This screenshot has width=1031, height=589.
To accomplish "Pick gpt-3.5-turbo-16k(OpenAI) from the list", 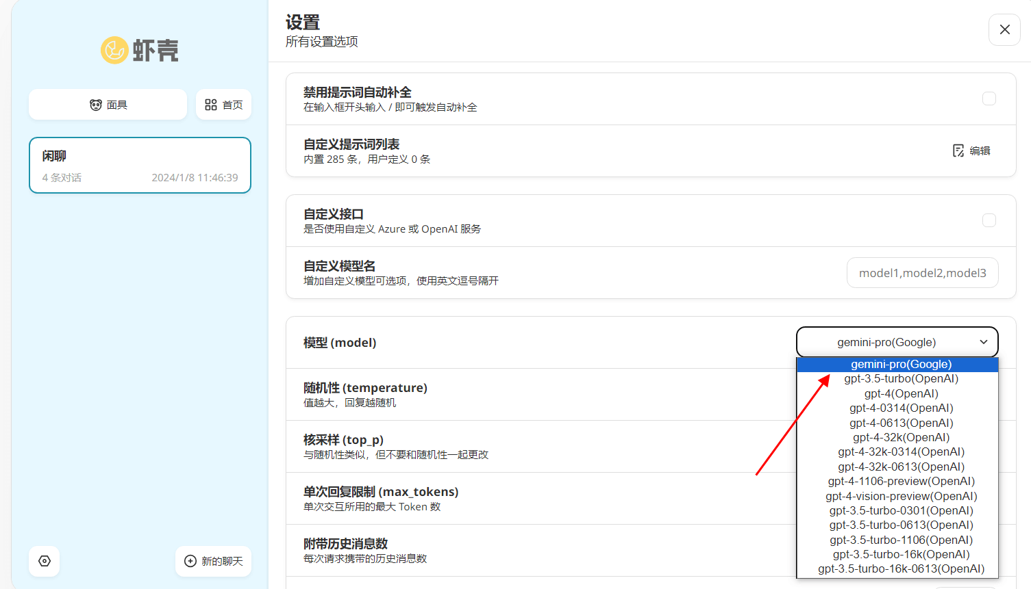I will [x=901, y=554].
